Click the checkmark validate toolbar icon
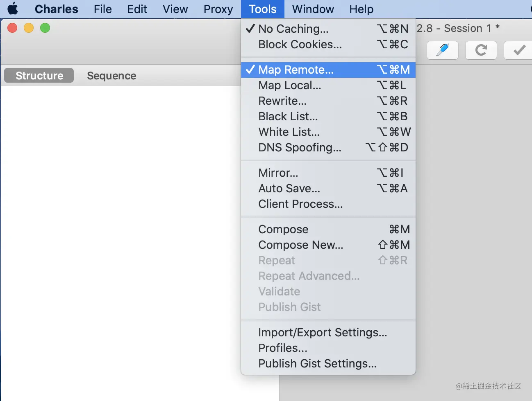 click(x=519, y=50)
